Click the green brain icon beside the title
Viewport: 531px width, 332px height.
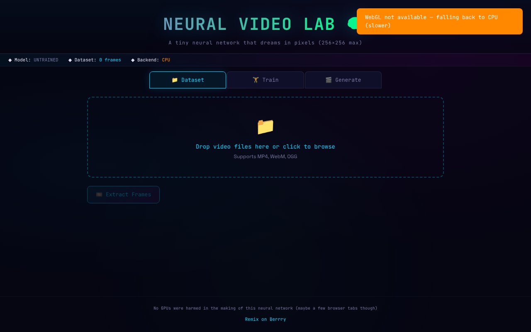[353, 23]
